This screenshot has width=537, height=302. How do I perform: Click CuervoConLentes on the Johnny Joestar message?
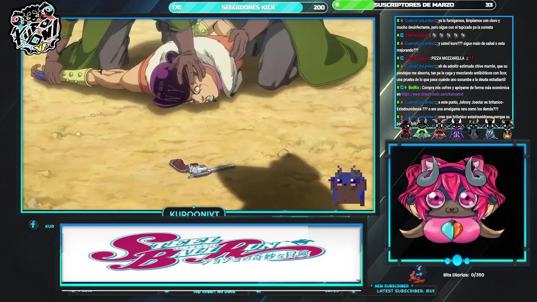point(419,102)
